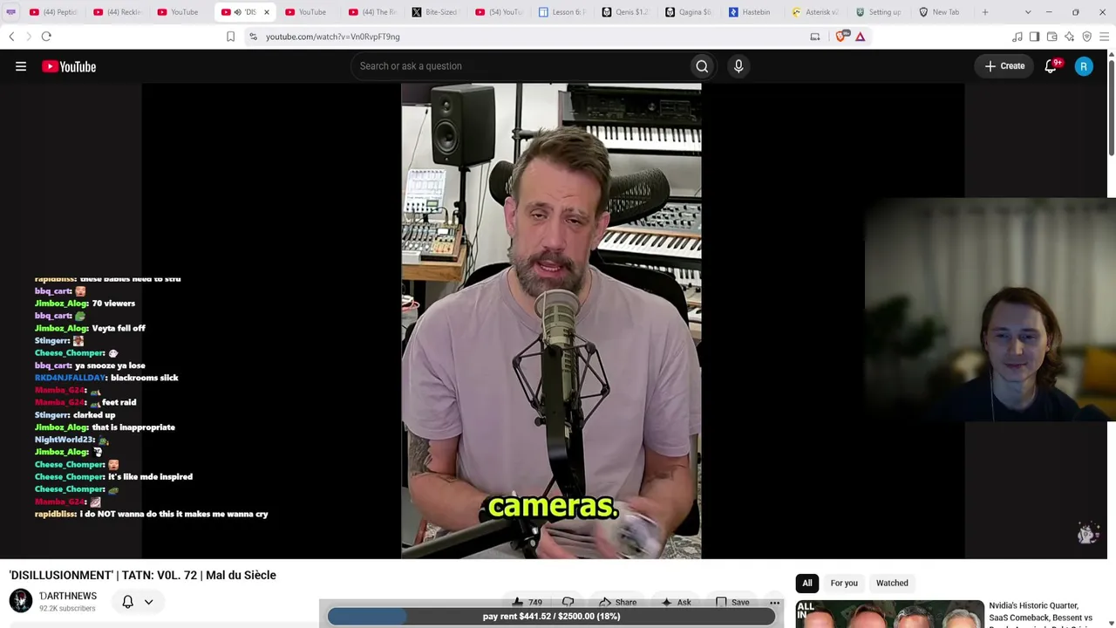Share this video
The width and height of the screenshot is (1116, 628).
pyautogui.click(x=618, y=602)
